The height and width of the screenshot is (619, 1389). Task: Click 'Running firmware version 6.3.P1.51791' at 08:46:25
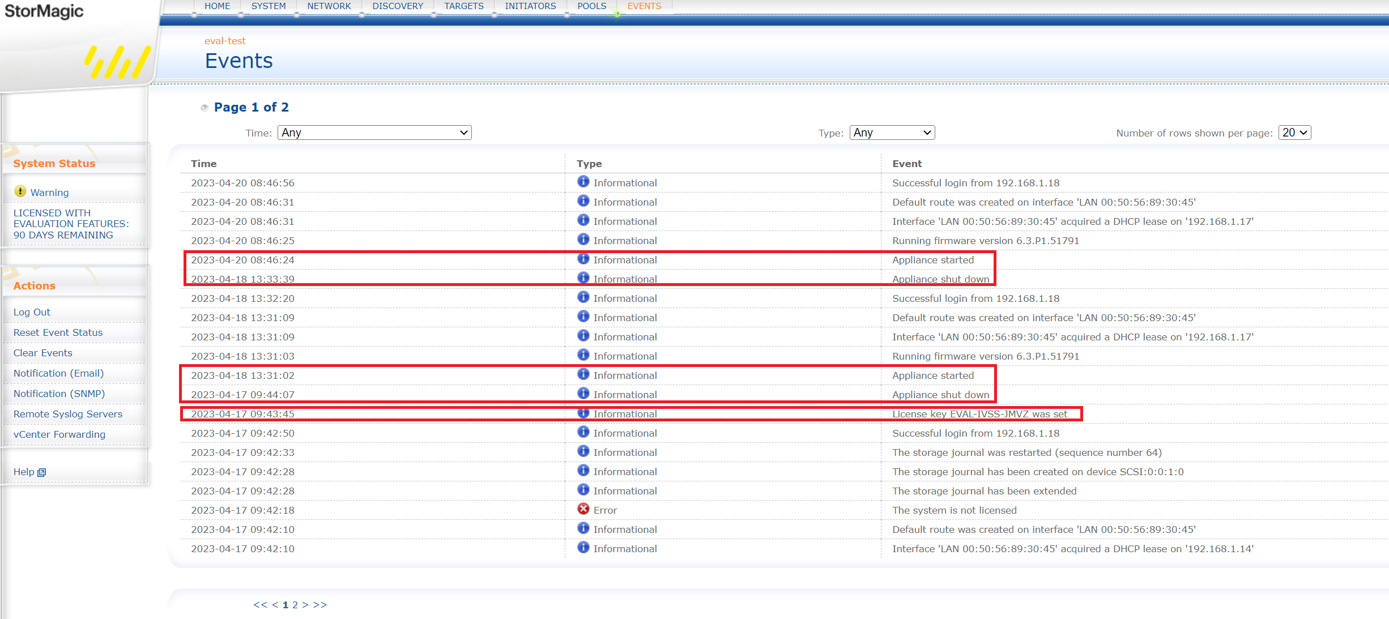(986, 241)
